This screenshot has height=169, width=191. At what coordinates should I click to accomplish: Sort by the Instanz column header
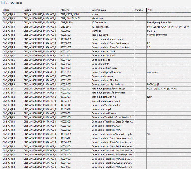click(41, 10)
